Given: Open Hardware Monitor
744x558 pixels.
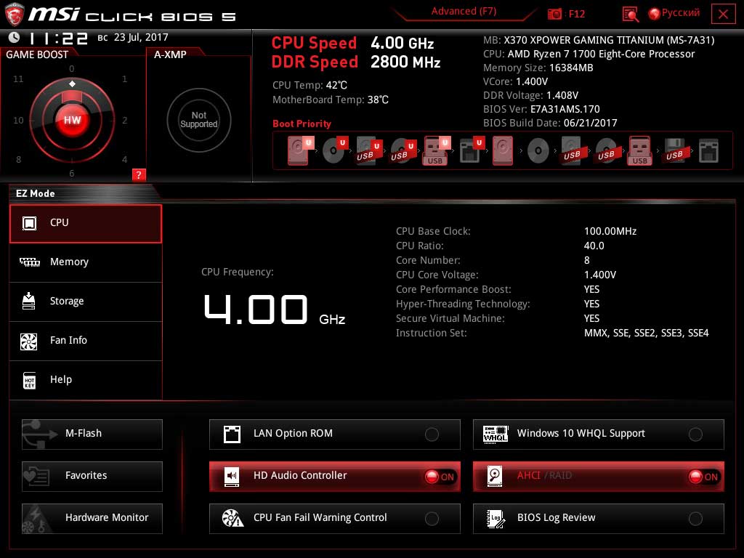Looking at the screenshot, I should tap(92, 518).
